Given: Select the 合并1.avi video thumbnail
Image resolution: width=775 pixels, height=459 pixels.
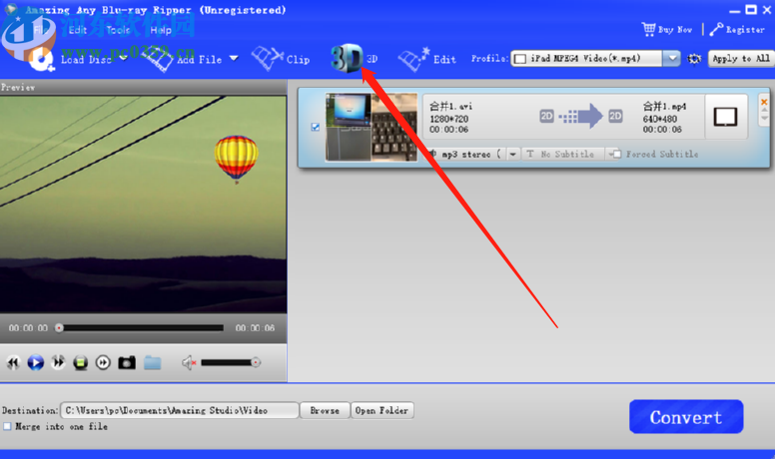Looking at the screenshot, I should pos(372,127).
